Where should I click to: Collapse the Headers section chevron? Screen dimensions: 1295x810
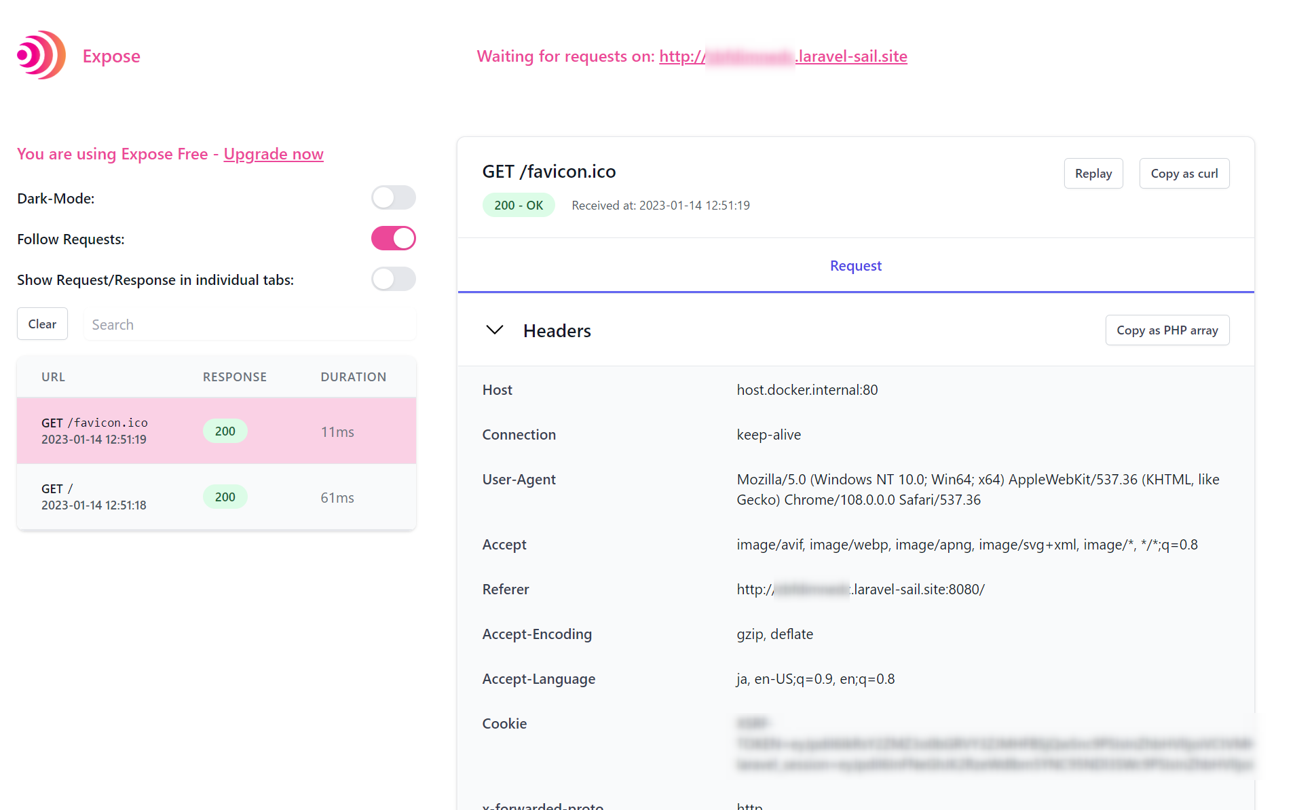click(495, 330)
